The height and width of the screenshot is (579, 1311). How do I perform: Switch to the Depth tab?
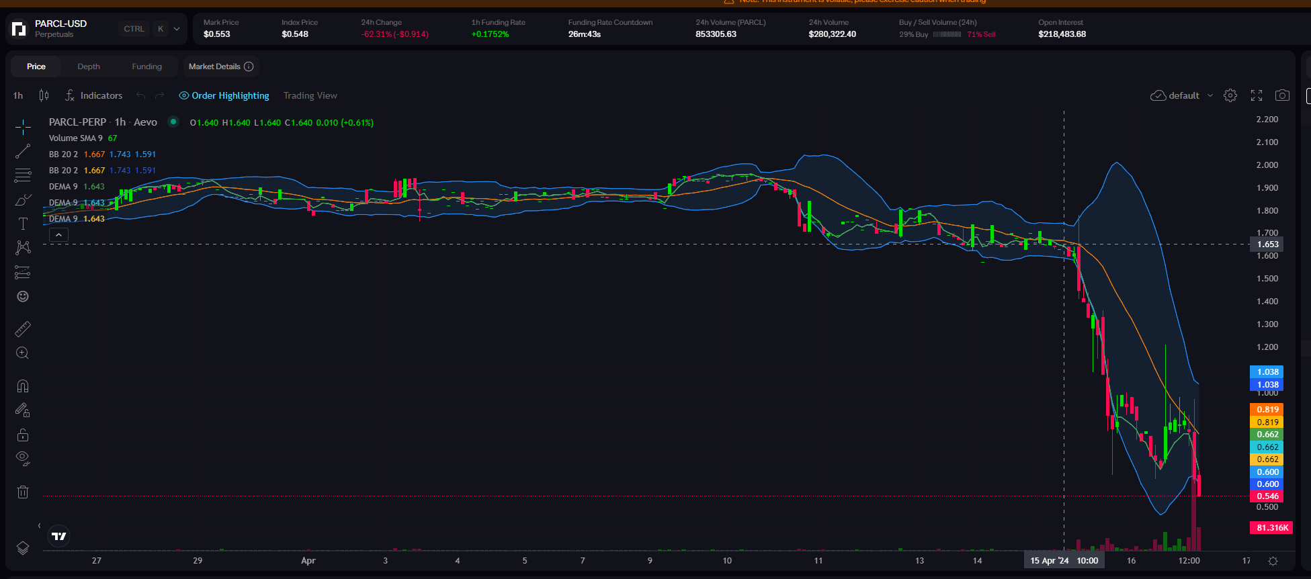point(89,66)
